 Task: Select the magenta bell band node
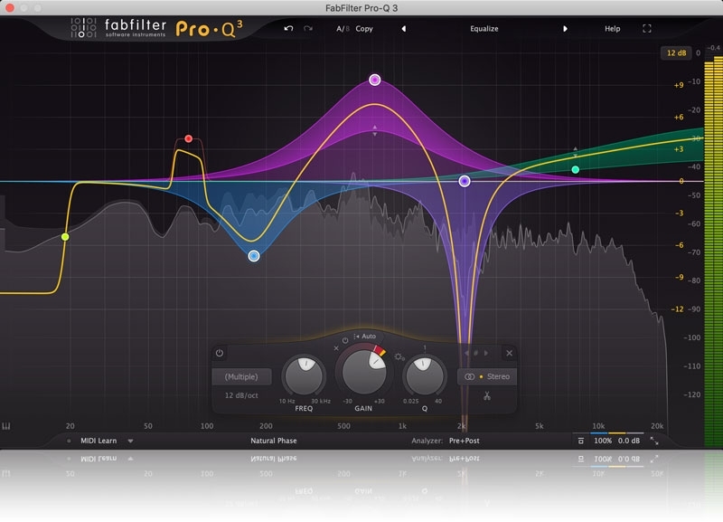click(x=375, y=80)
